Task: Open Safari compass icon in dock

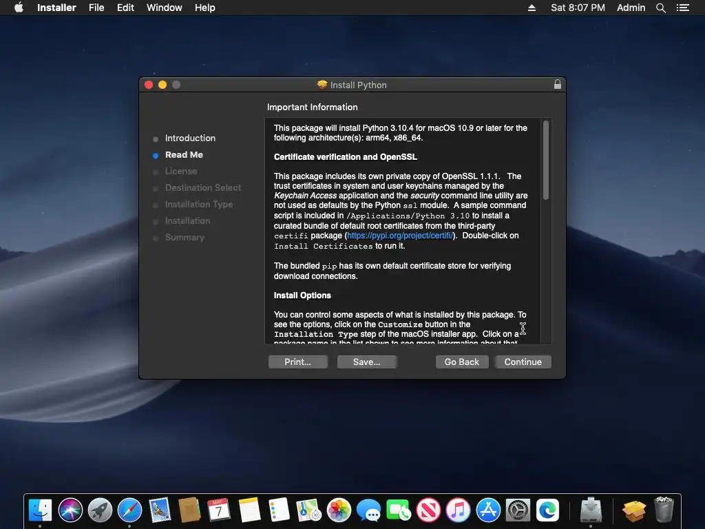Action: click(129, 510)
